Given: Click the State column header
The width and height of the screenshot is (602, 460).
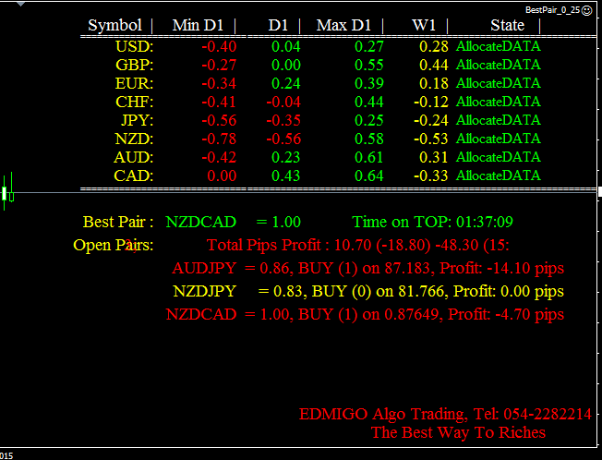Looking at the screenshot, I should point(507,25).
